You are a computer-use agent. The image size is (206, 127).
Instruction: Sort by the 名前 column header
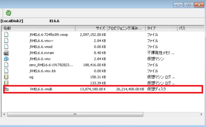pyautogui.click(x=38, y=28)
